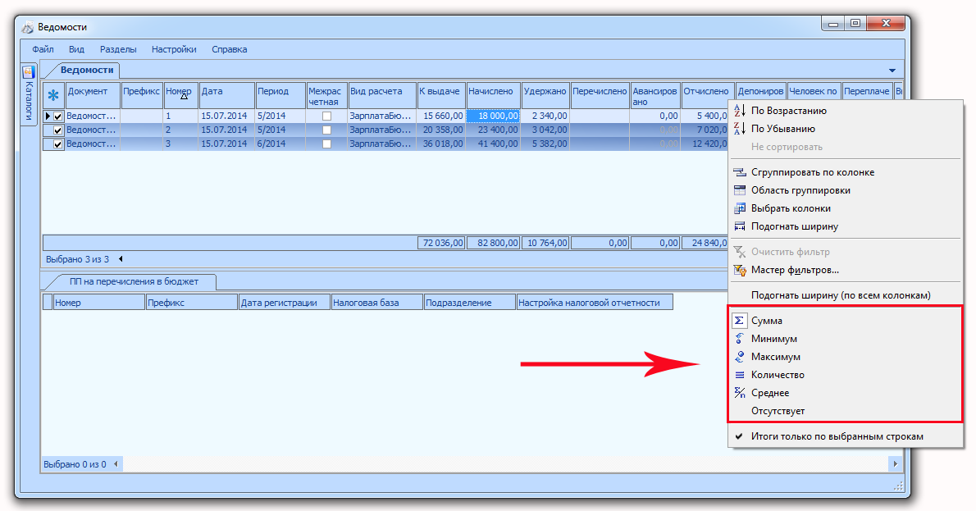Viewport: 976px width, 511px height.
Task: Click the Выбрать колонки icon
Action: point(740,208)
